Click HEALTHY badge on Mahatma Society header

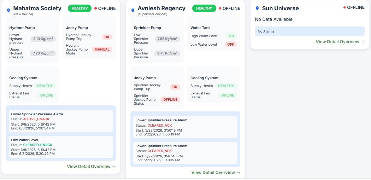tap(79, 8)
